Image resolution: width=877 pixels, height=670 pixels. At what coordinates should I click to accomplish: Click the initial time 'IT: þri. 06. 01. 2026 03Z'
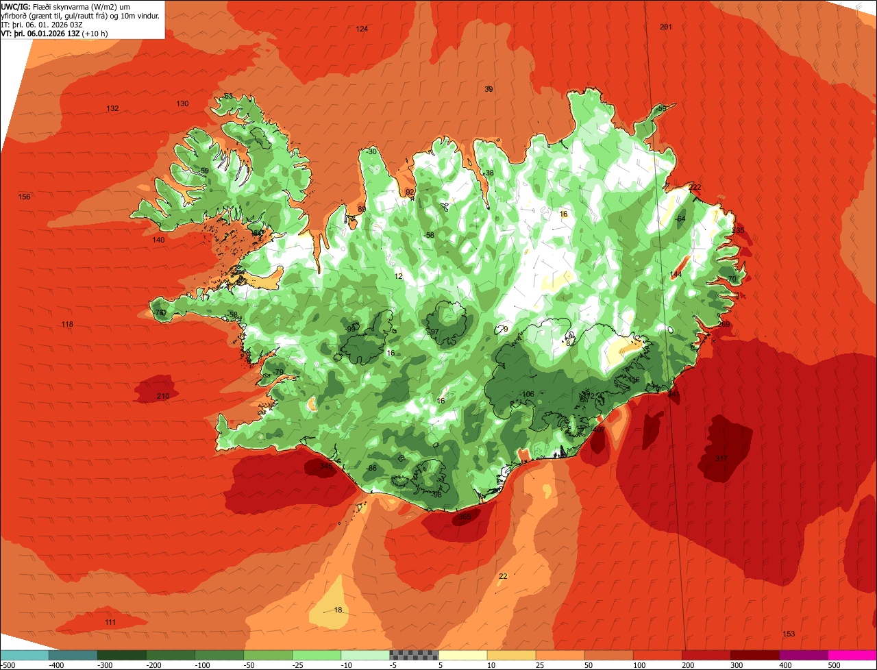point(42,25)
